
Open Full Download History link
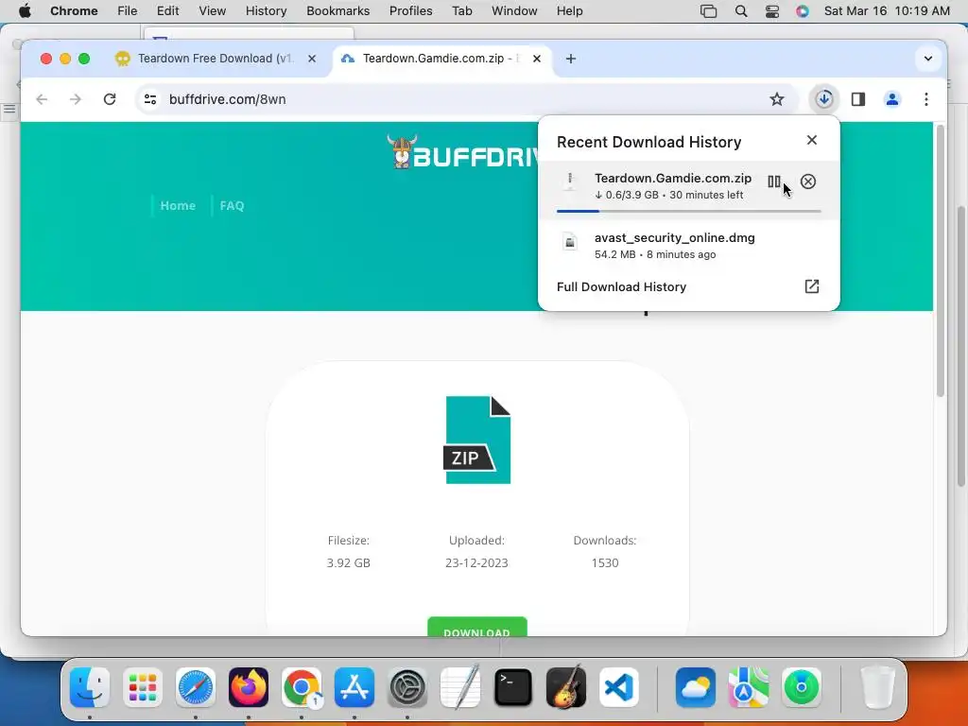pos(621,287)
